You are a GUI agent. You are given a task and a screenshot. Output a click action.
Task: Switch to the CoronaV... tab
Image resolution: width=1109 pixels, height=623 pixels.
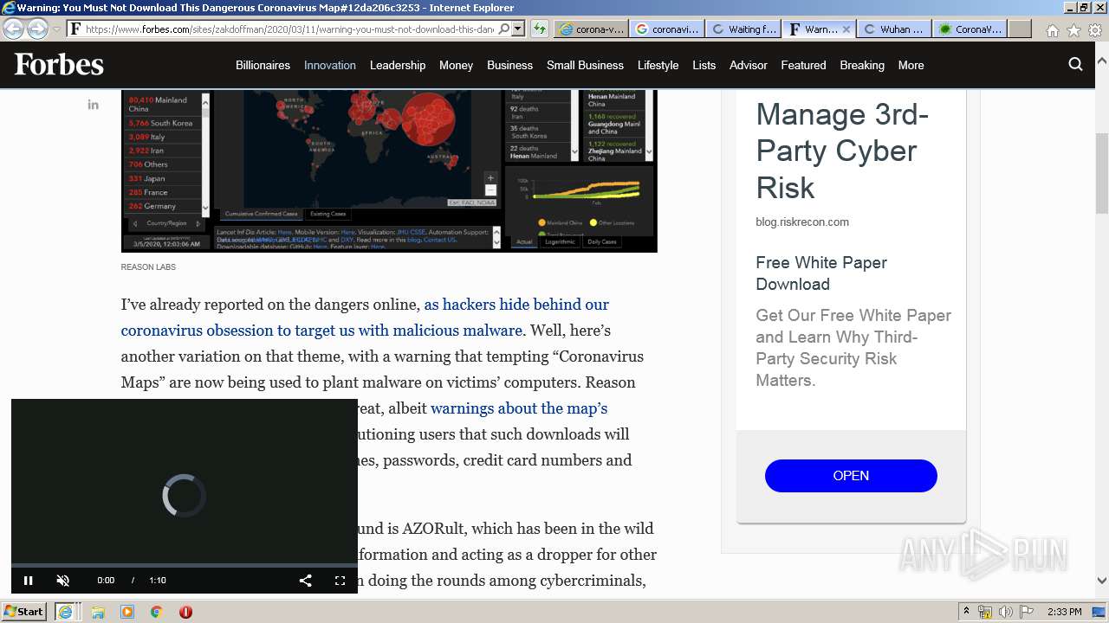[970, 29]
